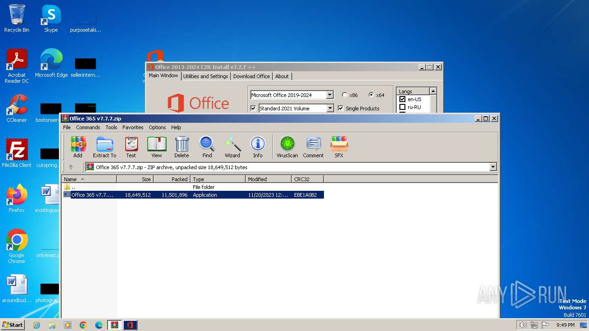Click Office installer taskbar button
Viewport: 589px width, 331px height.
click(130, 325)
